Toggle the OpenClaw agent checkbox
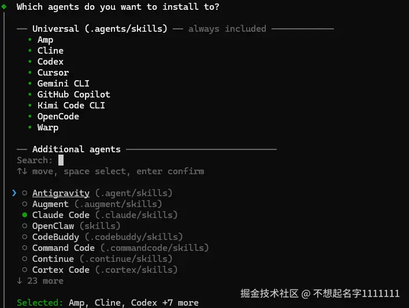This screenshot has width=409, height=308. (x=25, y=226)
